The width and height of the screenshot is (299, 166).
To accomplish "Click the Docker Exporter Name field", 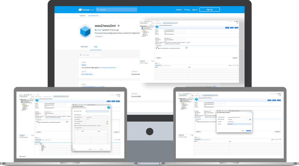I will [97, 111].
